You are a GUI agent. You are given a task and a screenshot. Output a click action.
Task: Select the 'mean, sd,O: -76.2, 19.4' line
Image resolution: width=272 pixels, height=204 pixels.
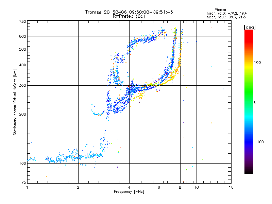tap(226, 13)
